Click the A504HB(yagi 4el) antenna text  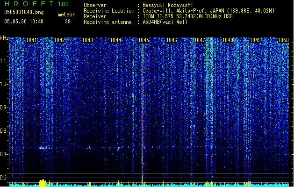[x=165, y=22]
